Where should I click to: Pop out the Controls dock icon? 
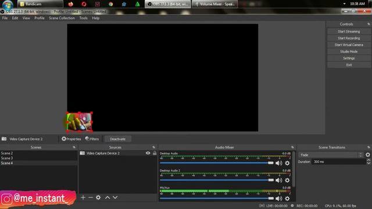[x=369, y=24]
